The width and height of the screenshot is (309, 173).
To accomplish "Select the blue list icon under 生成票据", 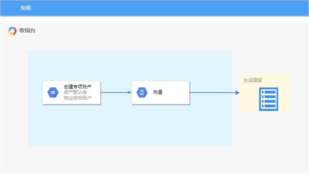I will coord(268,99).
